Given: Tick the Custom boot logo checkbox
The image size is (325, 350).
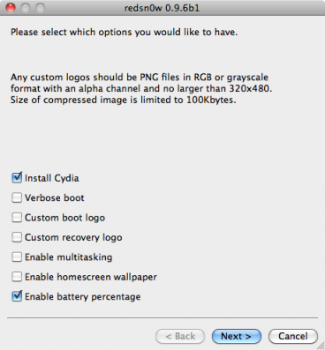Looking at the screenshot, I should [17, 218].
